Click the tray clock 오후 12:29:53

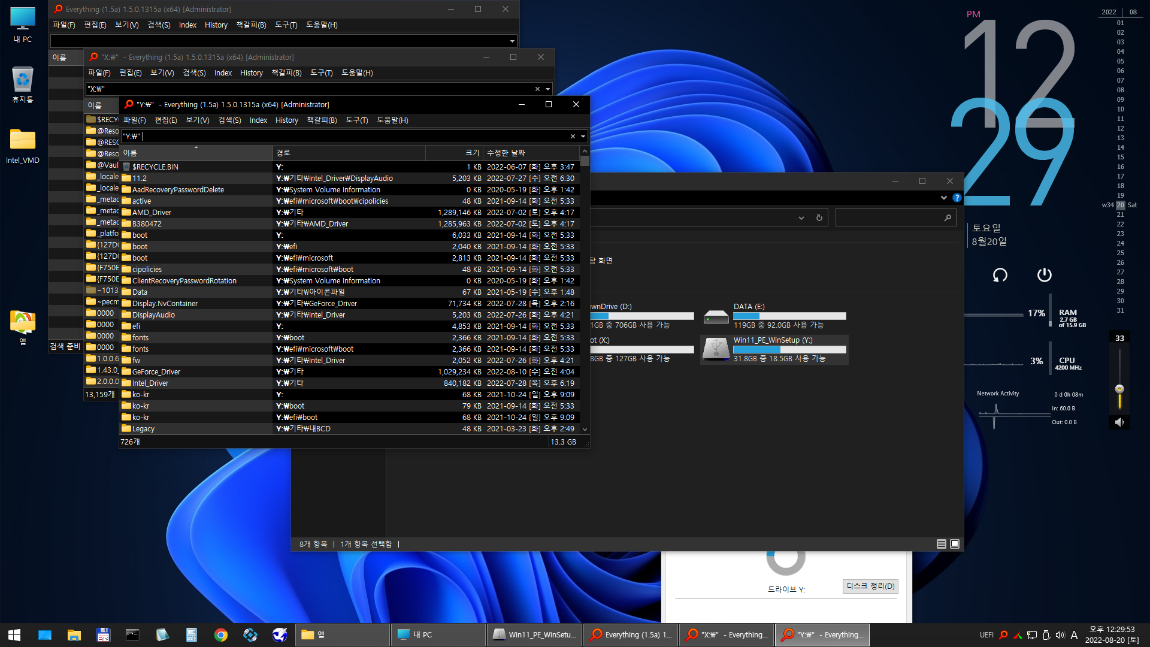pyautogui.click(x=1112, y=629)
